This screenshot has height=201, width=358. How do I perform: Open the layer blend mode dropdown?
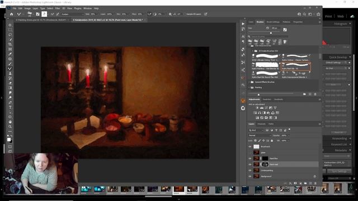pos(260,135)
